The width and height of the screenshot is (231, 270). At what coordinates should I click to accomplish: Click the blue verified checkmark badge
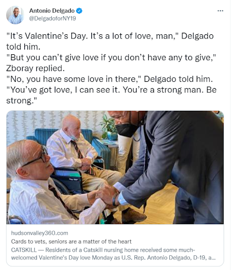pos(79,11)
